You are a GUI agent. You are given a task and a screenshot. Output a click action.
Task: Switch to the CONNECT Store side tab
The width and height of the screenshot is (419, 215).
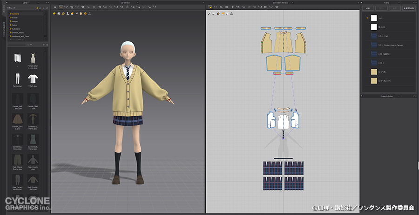pos(5,29)
